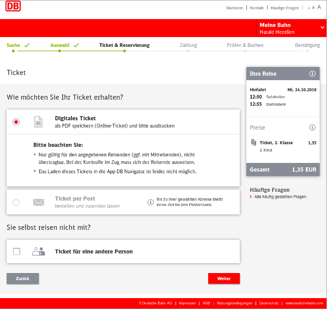Click the DB logo in header
327x309 pixels.
[x=15, y=8]
